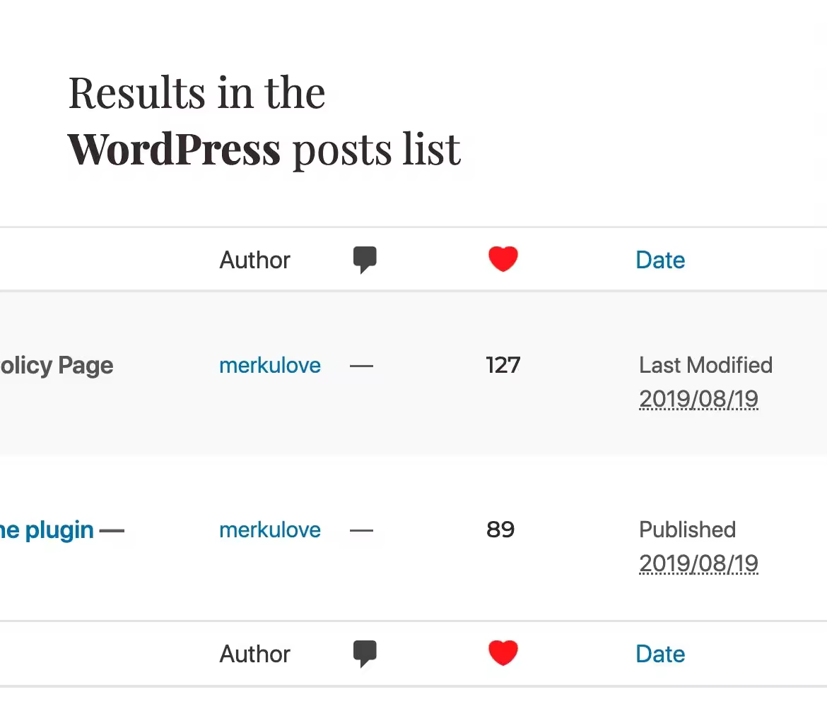The height and width of the screenshot is (723, 827).
Task: Click the 89 likes count
Action: (500, 530)
